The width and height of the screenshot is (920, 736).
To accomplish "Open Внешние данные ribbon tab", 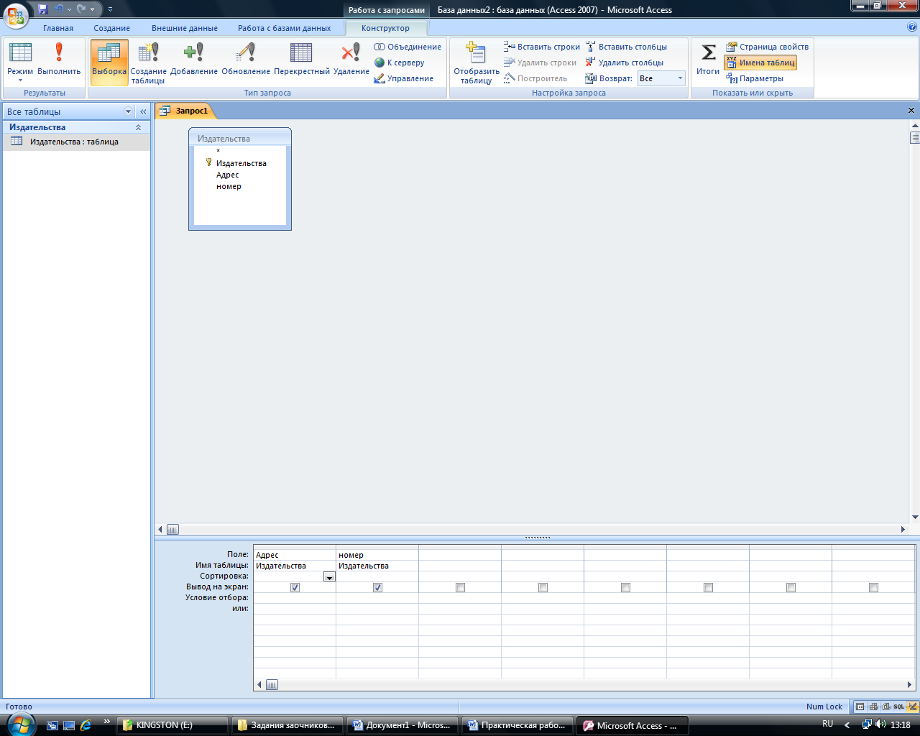I will point(185,28).
